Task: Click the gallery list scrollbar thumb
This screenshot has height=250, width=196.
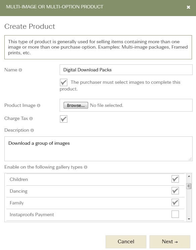Action: 189,186
